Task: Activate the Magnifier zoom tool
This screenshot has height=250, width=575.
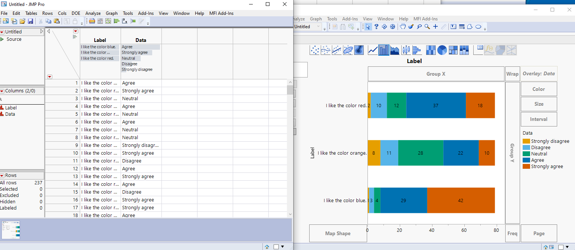Action: coord(427,26)
